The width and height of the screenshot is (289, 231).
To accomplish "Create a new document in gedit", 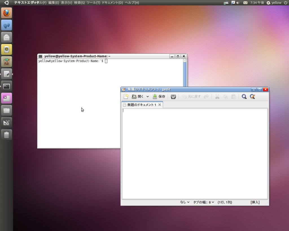I will pos(126,96).
